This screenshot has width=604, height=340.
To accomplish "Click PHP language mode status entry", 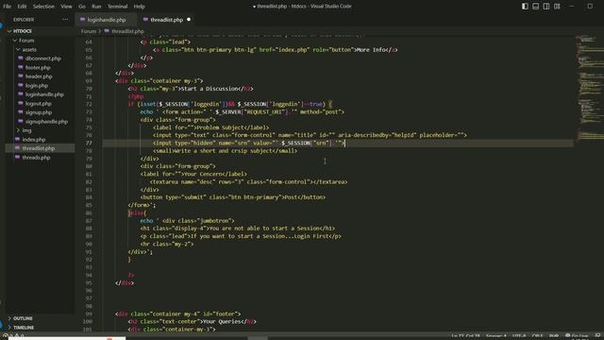I will point(554,336).
